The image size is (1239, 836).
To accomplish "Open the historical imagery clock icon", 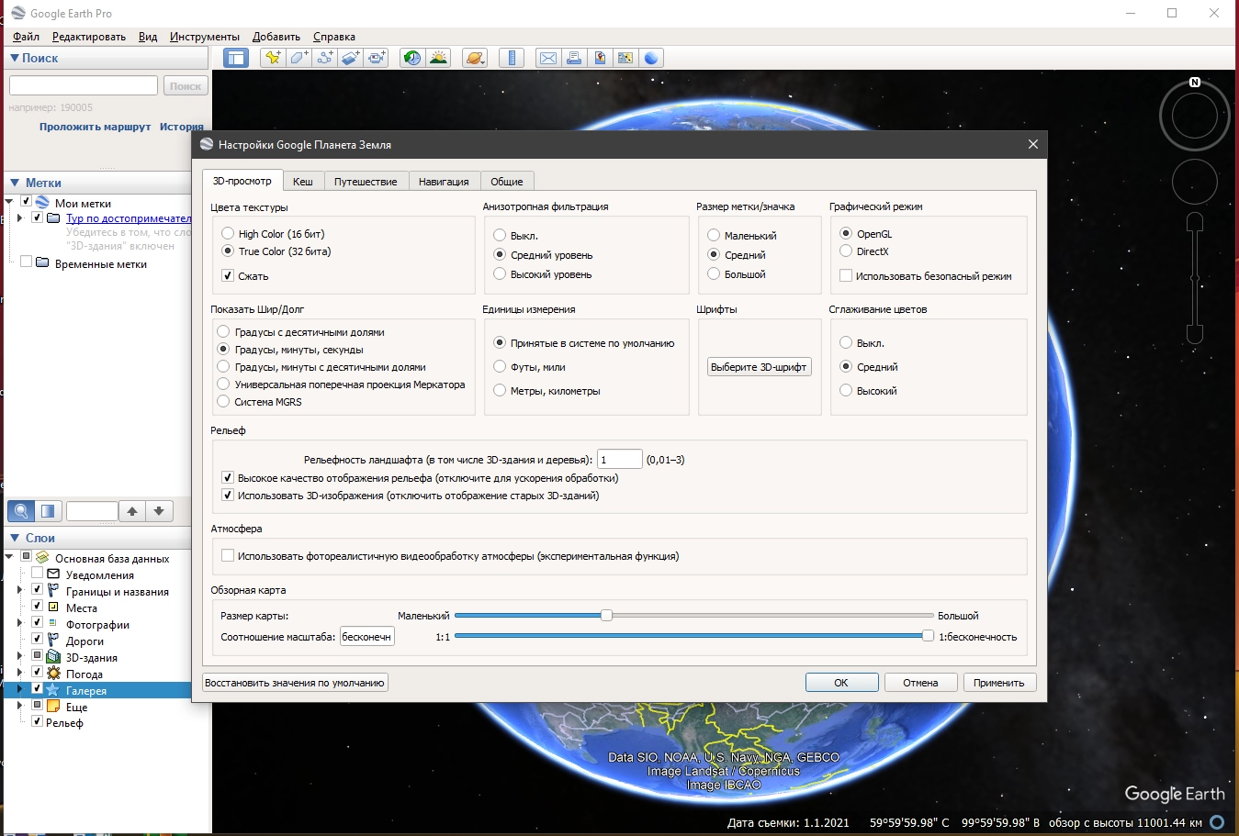I will 412,58.
